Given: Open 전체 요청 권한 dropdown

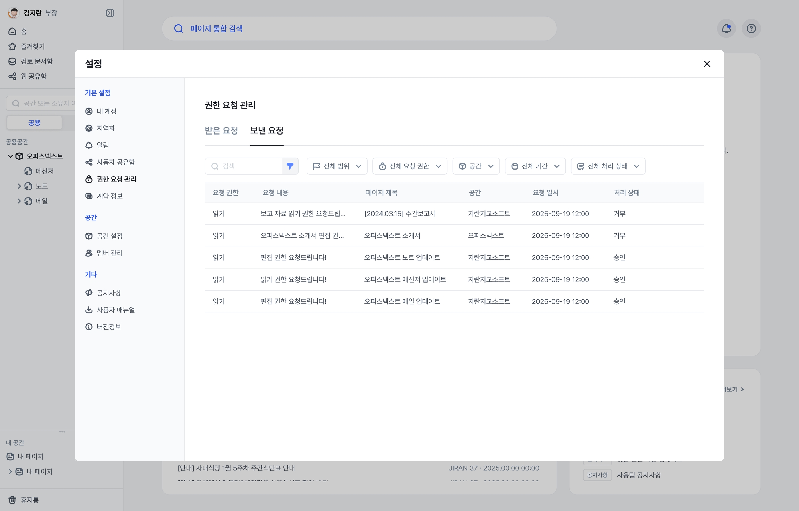Looking at the screenshot, I should click(x=410, y=166).
